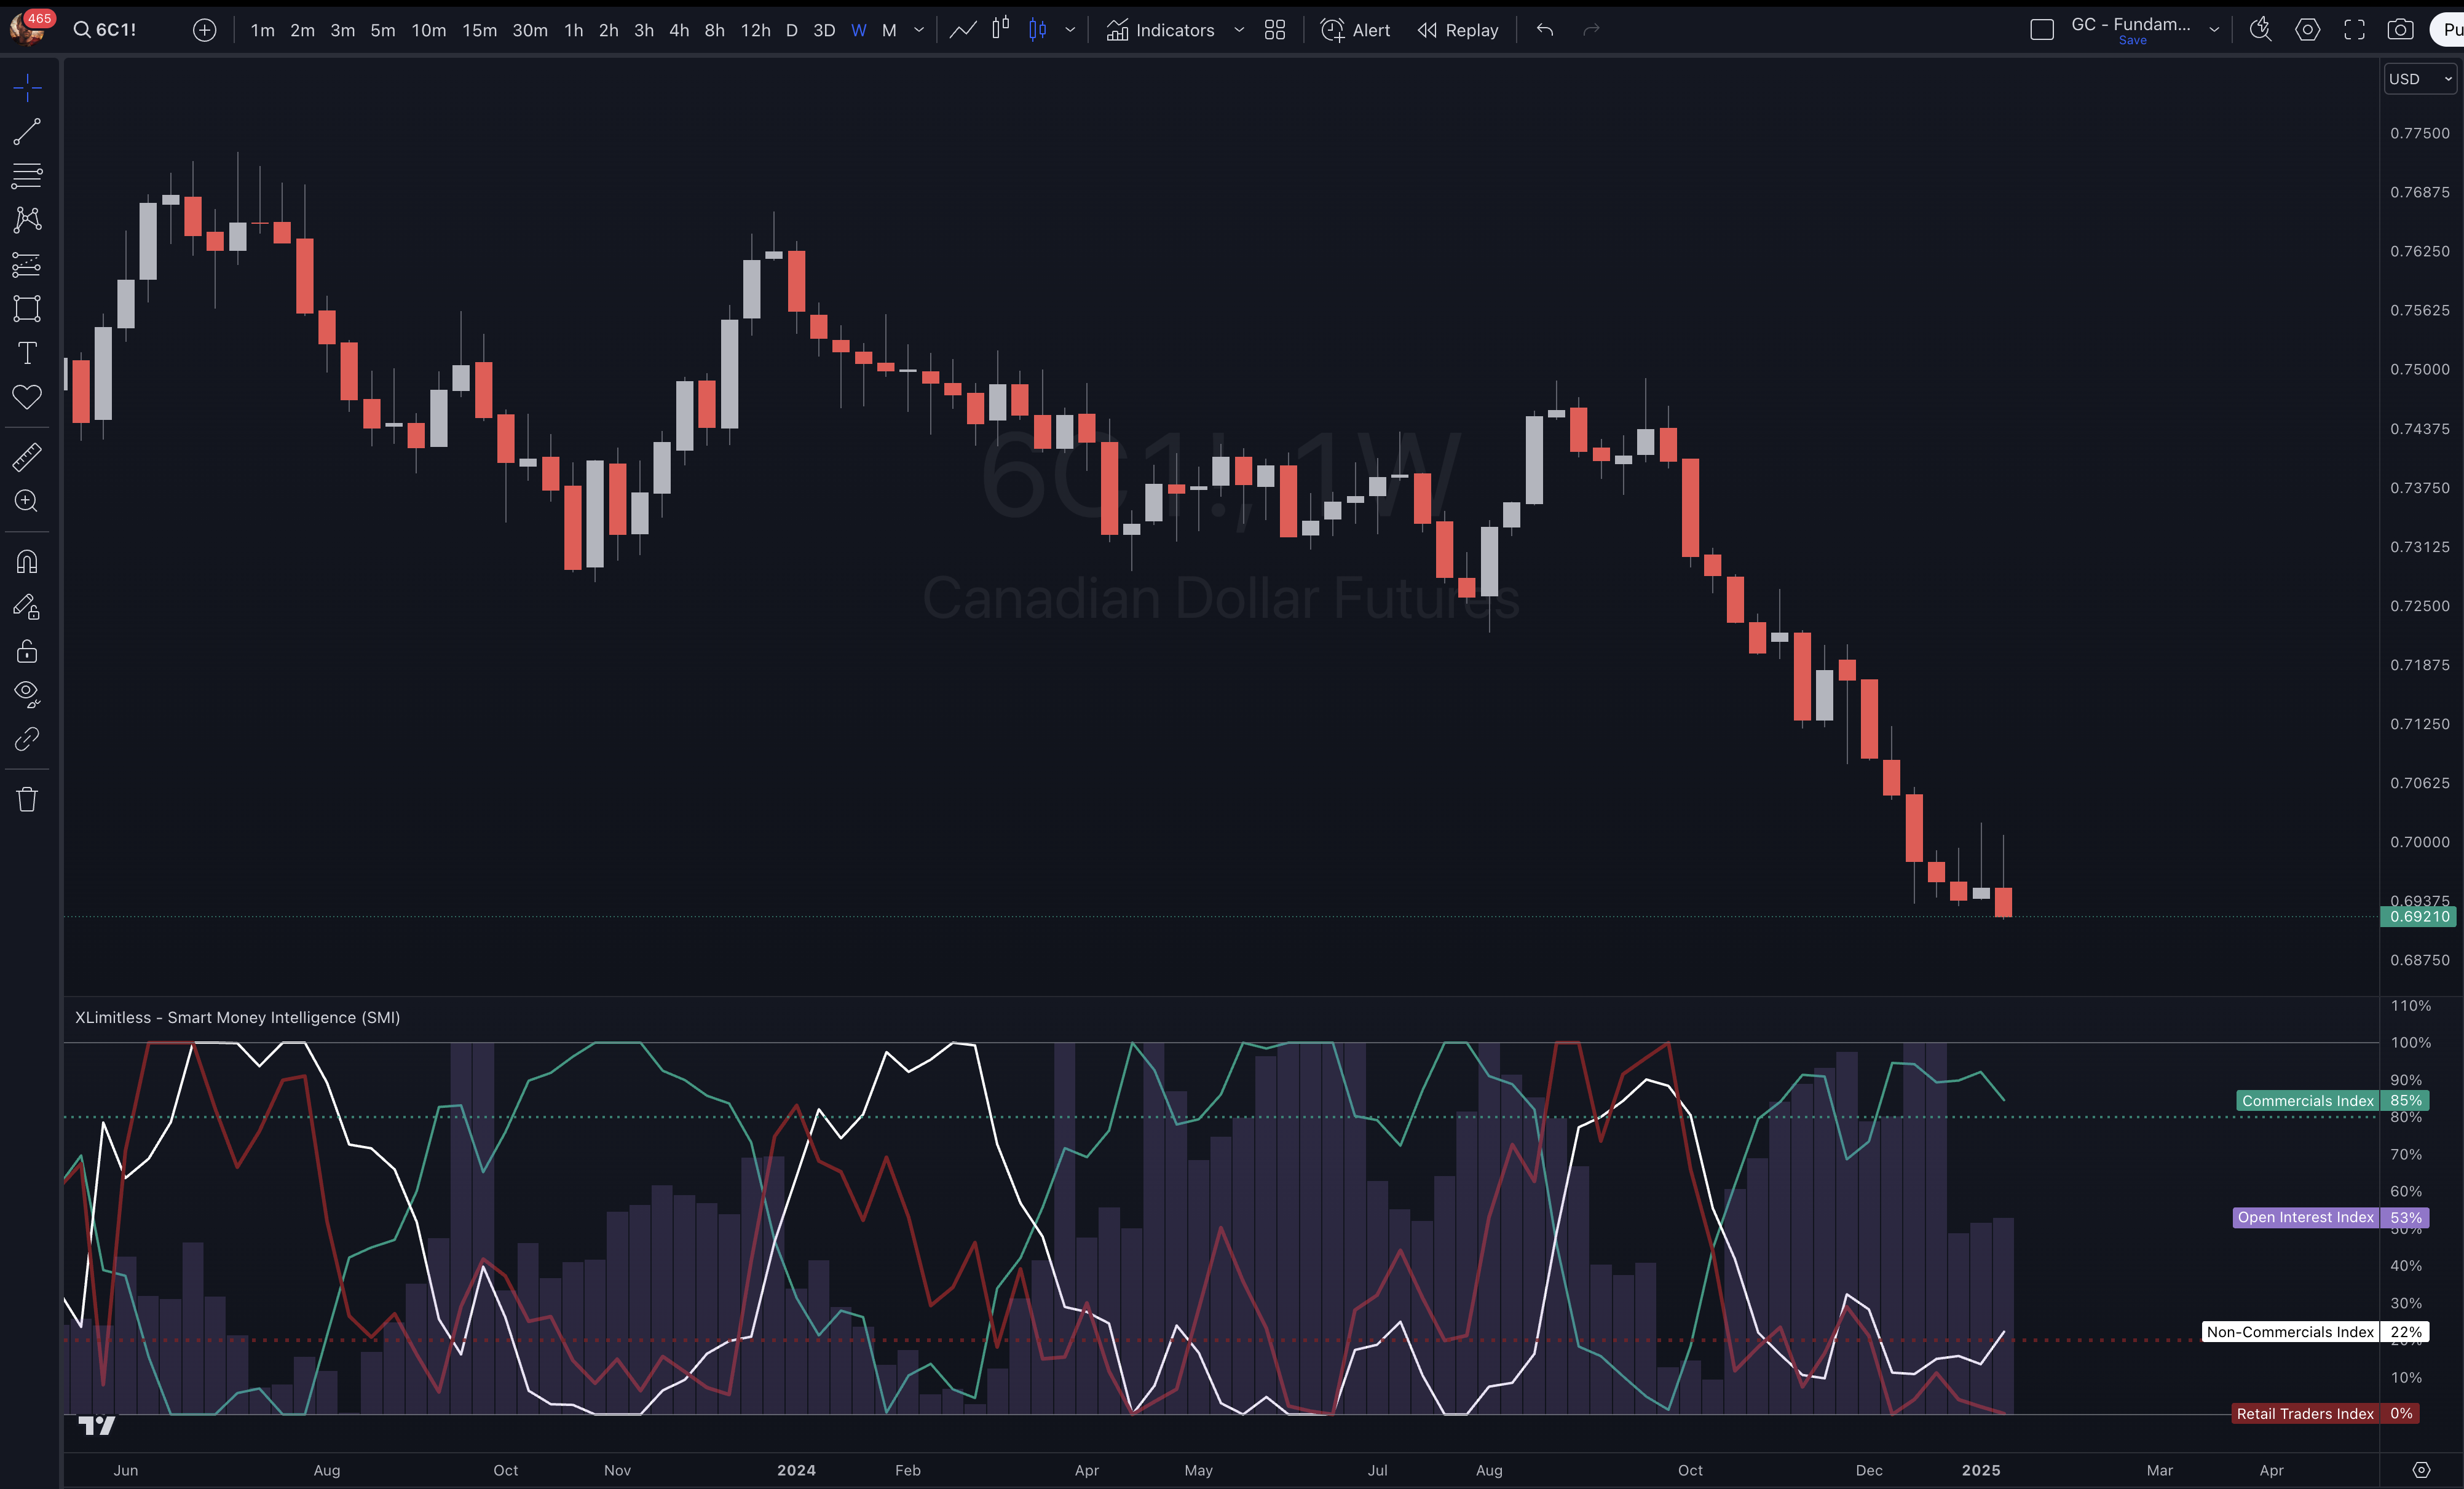Toggle magnet mode on
The height and width of the screenshot is (1489, 2464).
click(x=27, y=562)
